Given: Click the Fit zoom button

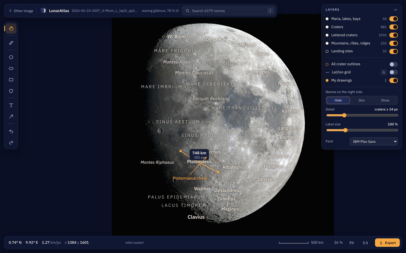Looking at the screenshot, I should pos(352,243).
